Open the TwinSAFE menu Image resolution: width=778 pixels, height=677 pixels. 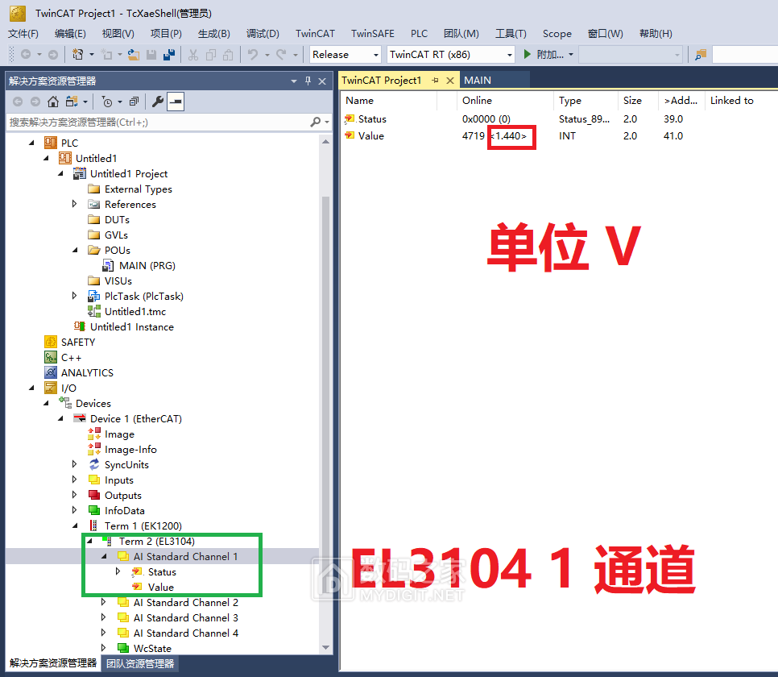tap(373, 33)
